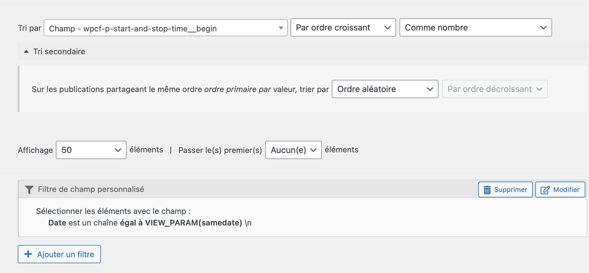Click the funnel filter icon
This screenshot has width=589, height=273.
tap(29, 190)
